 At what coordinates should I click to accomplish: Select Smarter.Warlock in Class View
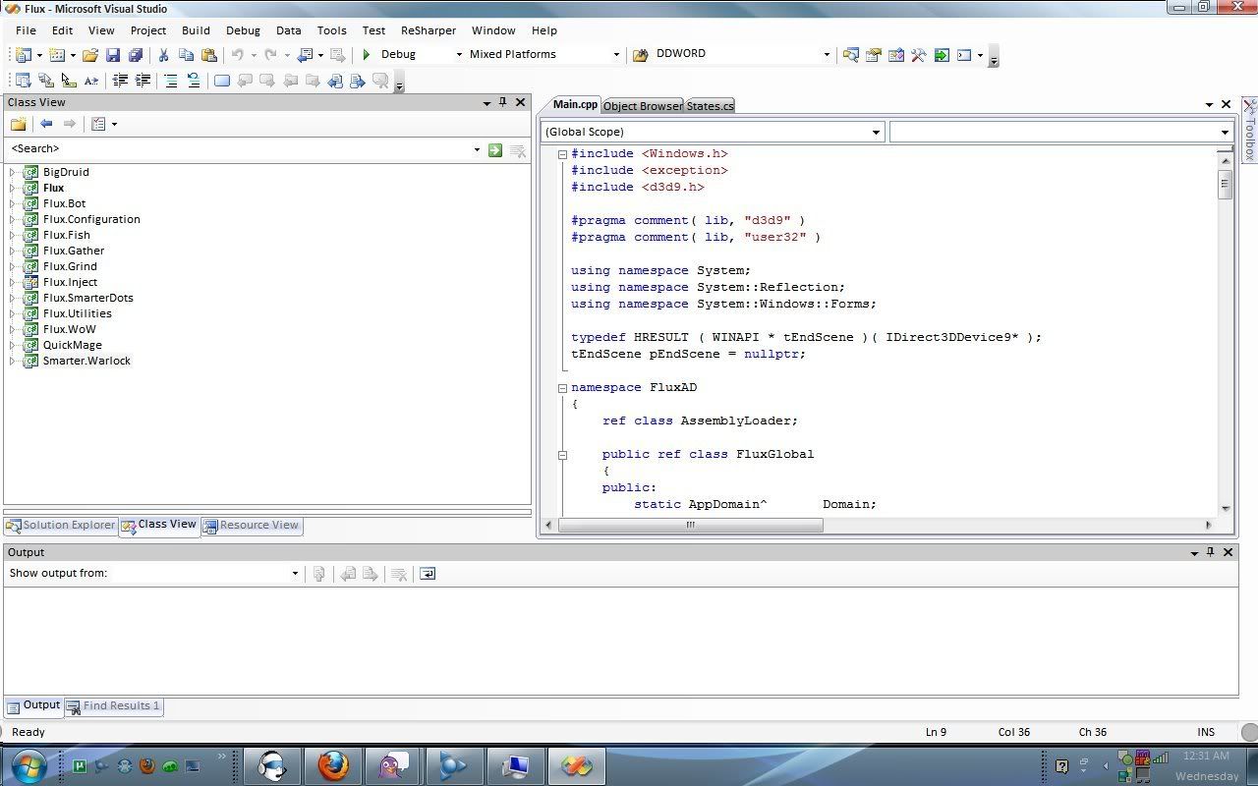(x=86, y=361)
